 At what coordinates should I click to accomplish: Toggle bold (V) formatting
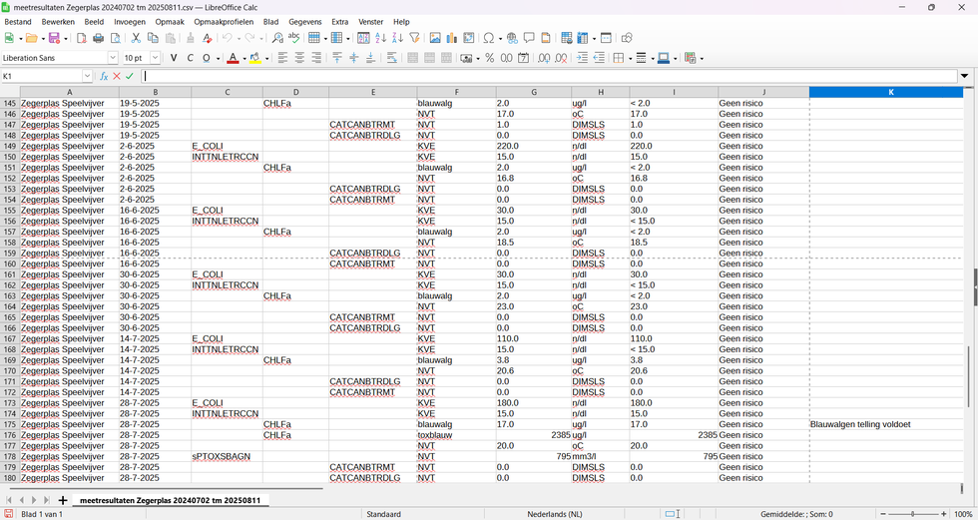pyautogui.click(x=174, y=58)
